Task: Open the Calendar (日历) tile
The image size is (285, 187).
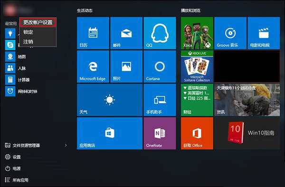Action: click(93, 33)
